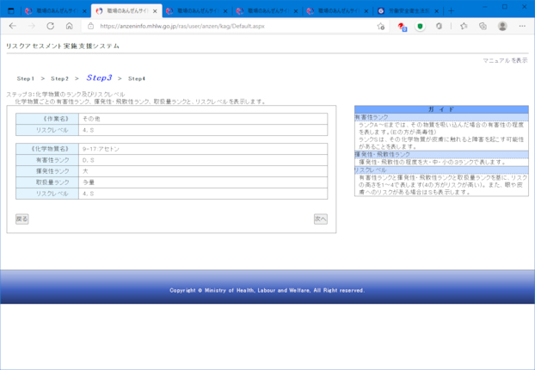Open the green shield extension icon
This screenshot has width=535, height=370.
(420, 27)
